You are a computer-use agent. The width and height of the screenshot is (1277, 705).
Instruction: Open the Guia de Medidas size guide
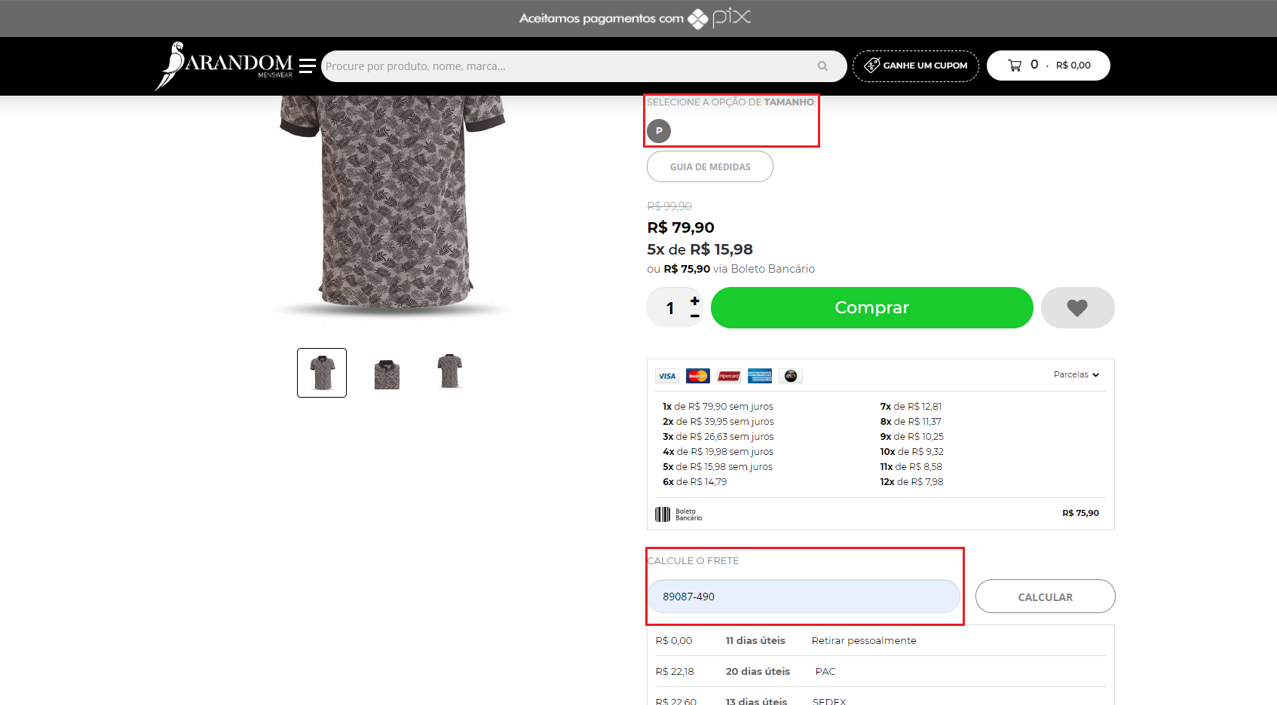(x=709, y=166)
